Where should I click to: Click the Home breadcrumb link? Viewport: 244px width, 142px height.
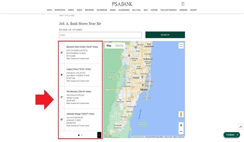pos(61,16)
